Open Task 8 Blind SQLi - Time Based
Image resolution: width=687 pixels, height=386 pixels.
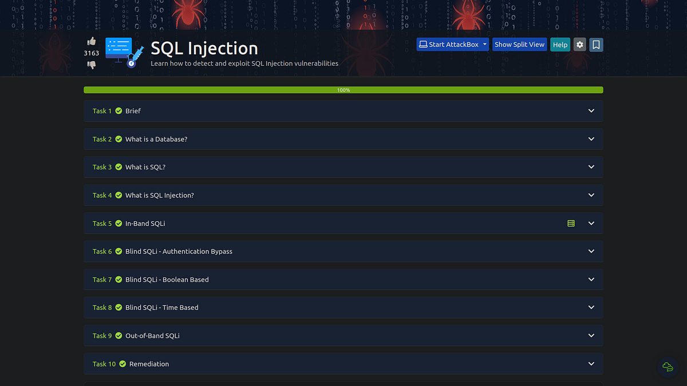(x=591, y=307)
